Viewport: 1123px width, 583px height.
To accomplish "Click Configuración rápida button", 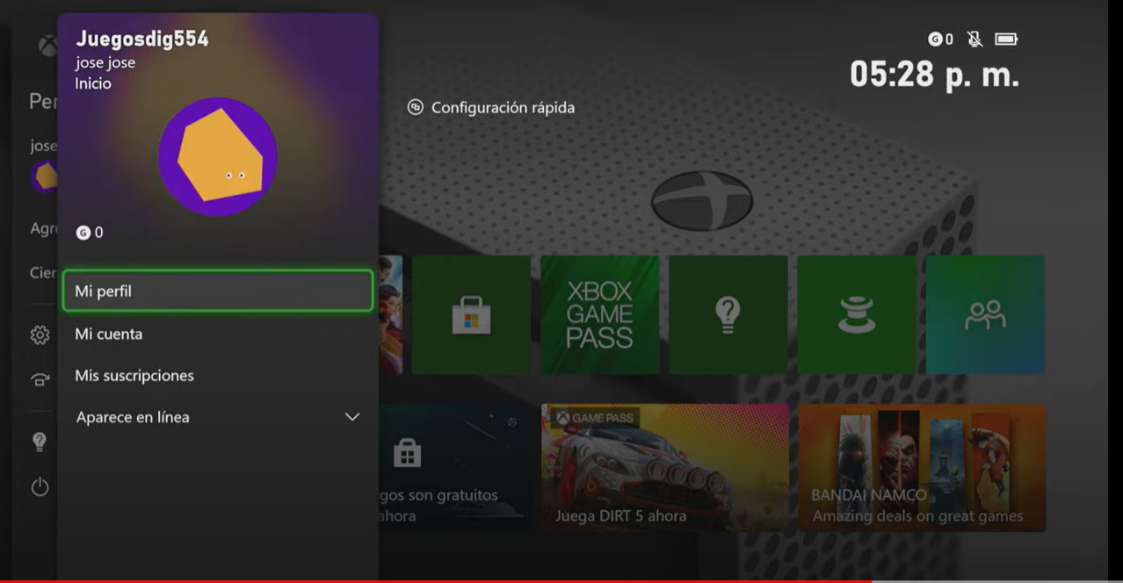I will pyautogui.click(x=491, y=107).
